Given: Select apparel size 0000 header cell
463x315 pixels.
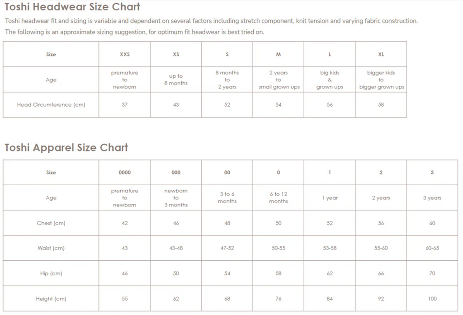Looking at the screenshot, I should tap(125, 172).
